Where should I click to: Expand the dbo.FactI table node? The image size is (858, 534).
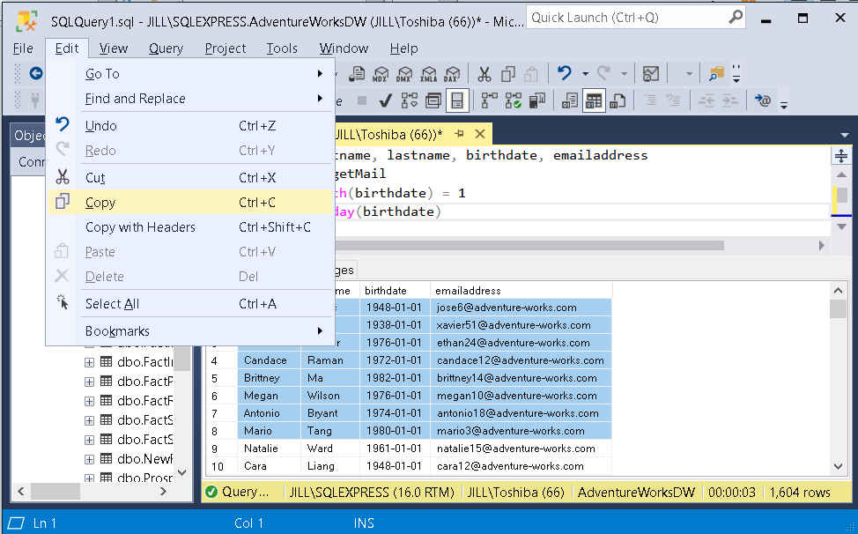click(89, 362)
